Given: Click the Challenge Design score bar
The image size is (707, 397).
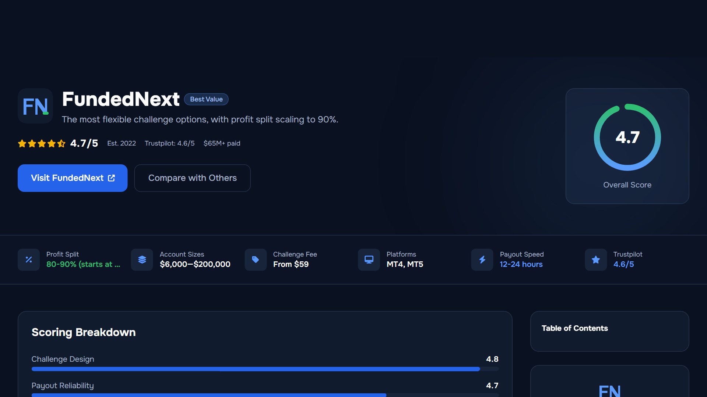Looking at the screenshot, I should click(x=265, y=369).
